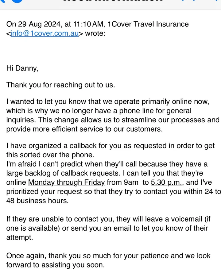This screenshot has width=221, height=269.
Task: Tap the date '29 Aug 2024' in the quote header
Action: 39,24
